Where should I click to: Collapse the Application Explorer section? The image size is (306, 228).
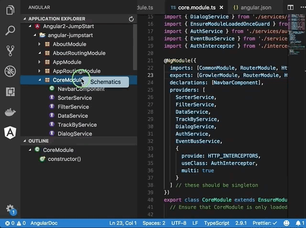click(x=24, y=19)
